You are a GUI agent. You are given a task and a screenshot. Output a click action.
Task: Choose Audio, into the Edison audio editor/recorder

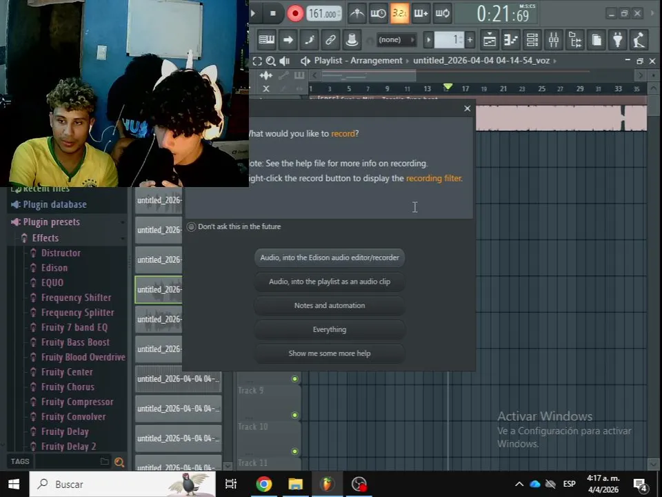(330, 257)
